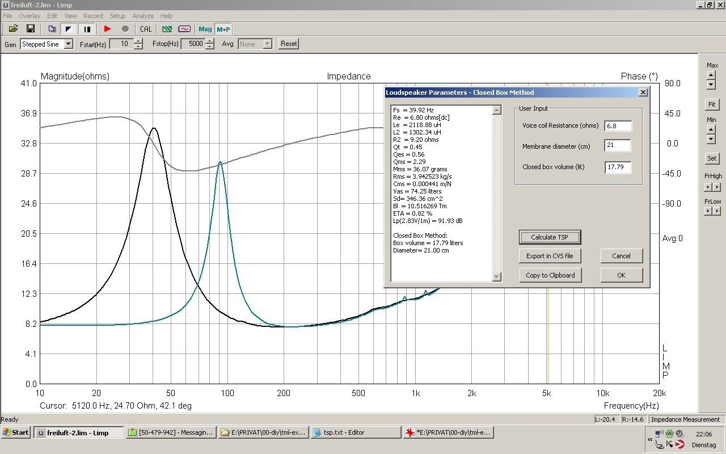Click the Calculate TSP button
Screen dimensions: 726x454
(x=550, y=237)
